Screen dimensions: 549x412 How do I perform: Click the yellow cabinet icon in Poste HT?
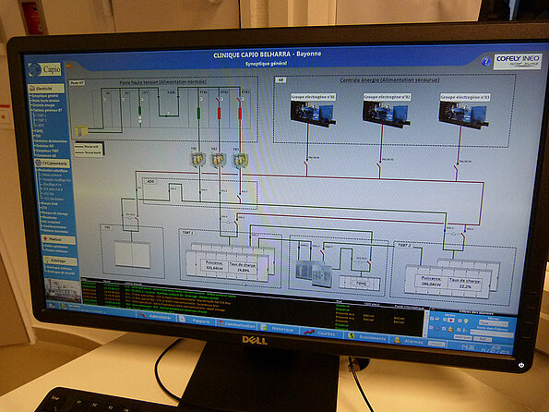[x=81, y=131]
